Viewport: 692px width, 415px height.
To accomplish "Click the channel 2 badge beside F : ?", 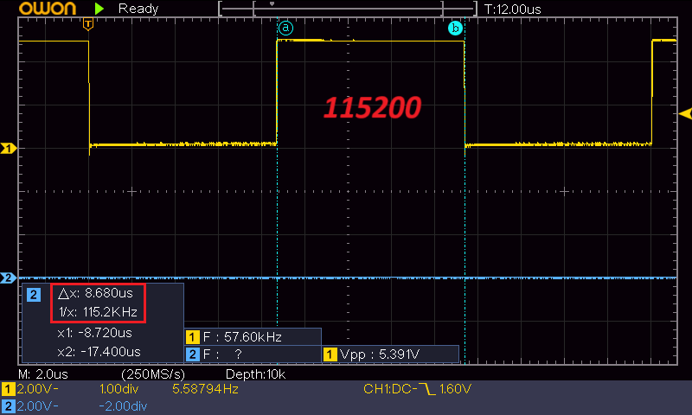I will pos(192,354).
